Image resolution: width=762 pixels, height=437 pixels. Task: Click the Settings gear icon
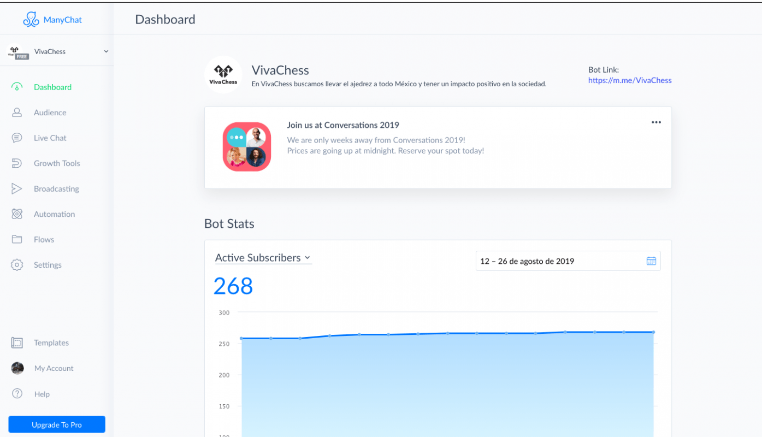(x=17, y=265)
